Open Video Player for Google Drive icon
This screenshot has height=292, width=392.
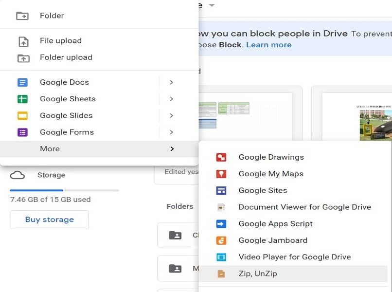(222, 256)
